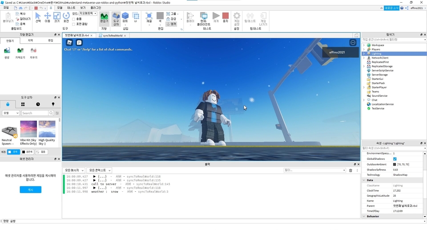
Task: Open the All Messages (모든 메시지) dropdown
Action: pos(74,170)
